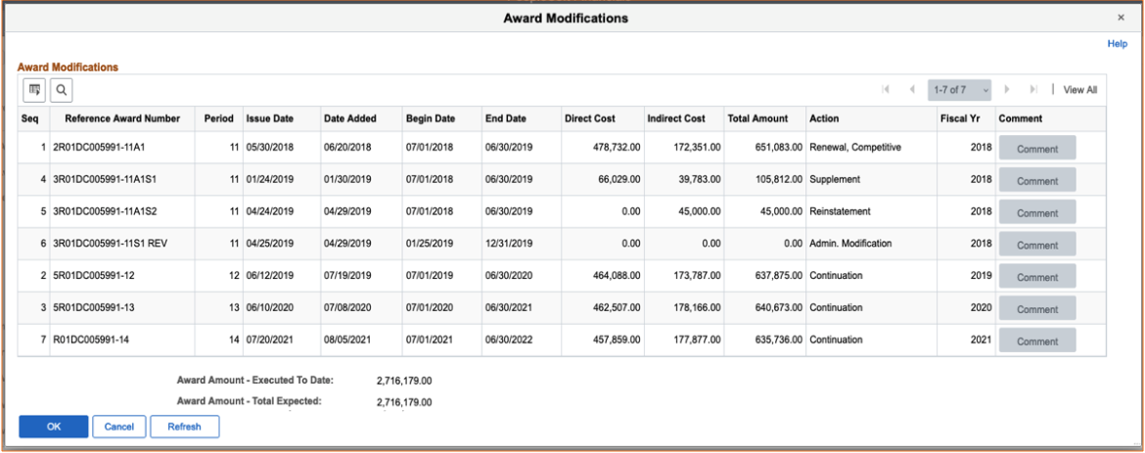Click the Refresh button
Viewport: 1145px width, 453px height.
click(x=184, y=427)
